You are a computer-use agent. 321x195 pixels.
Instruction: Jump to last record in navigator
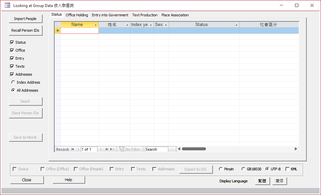coord(107,149)
